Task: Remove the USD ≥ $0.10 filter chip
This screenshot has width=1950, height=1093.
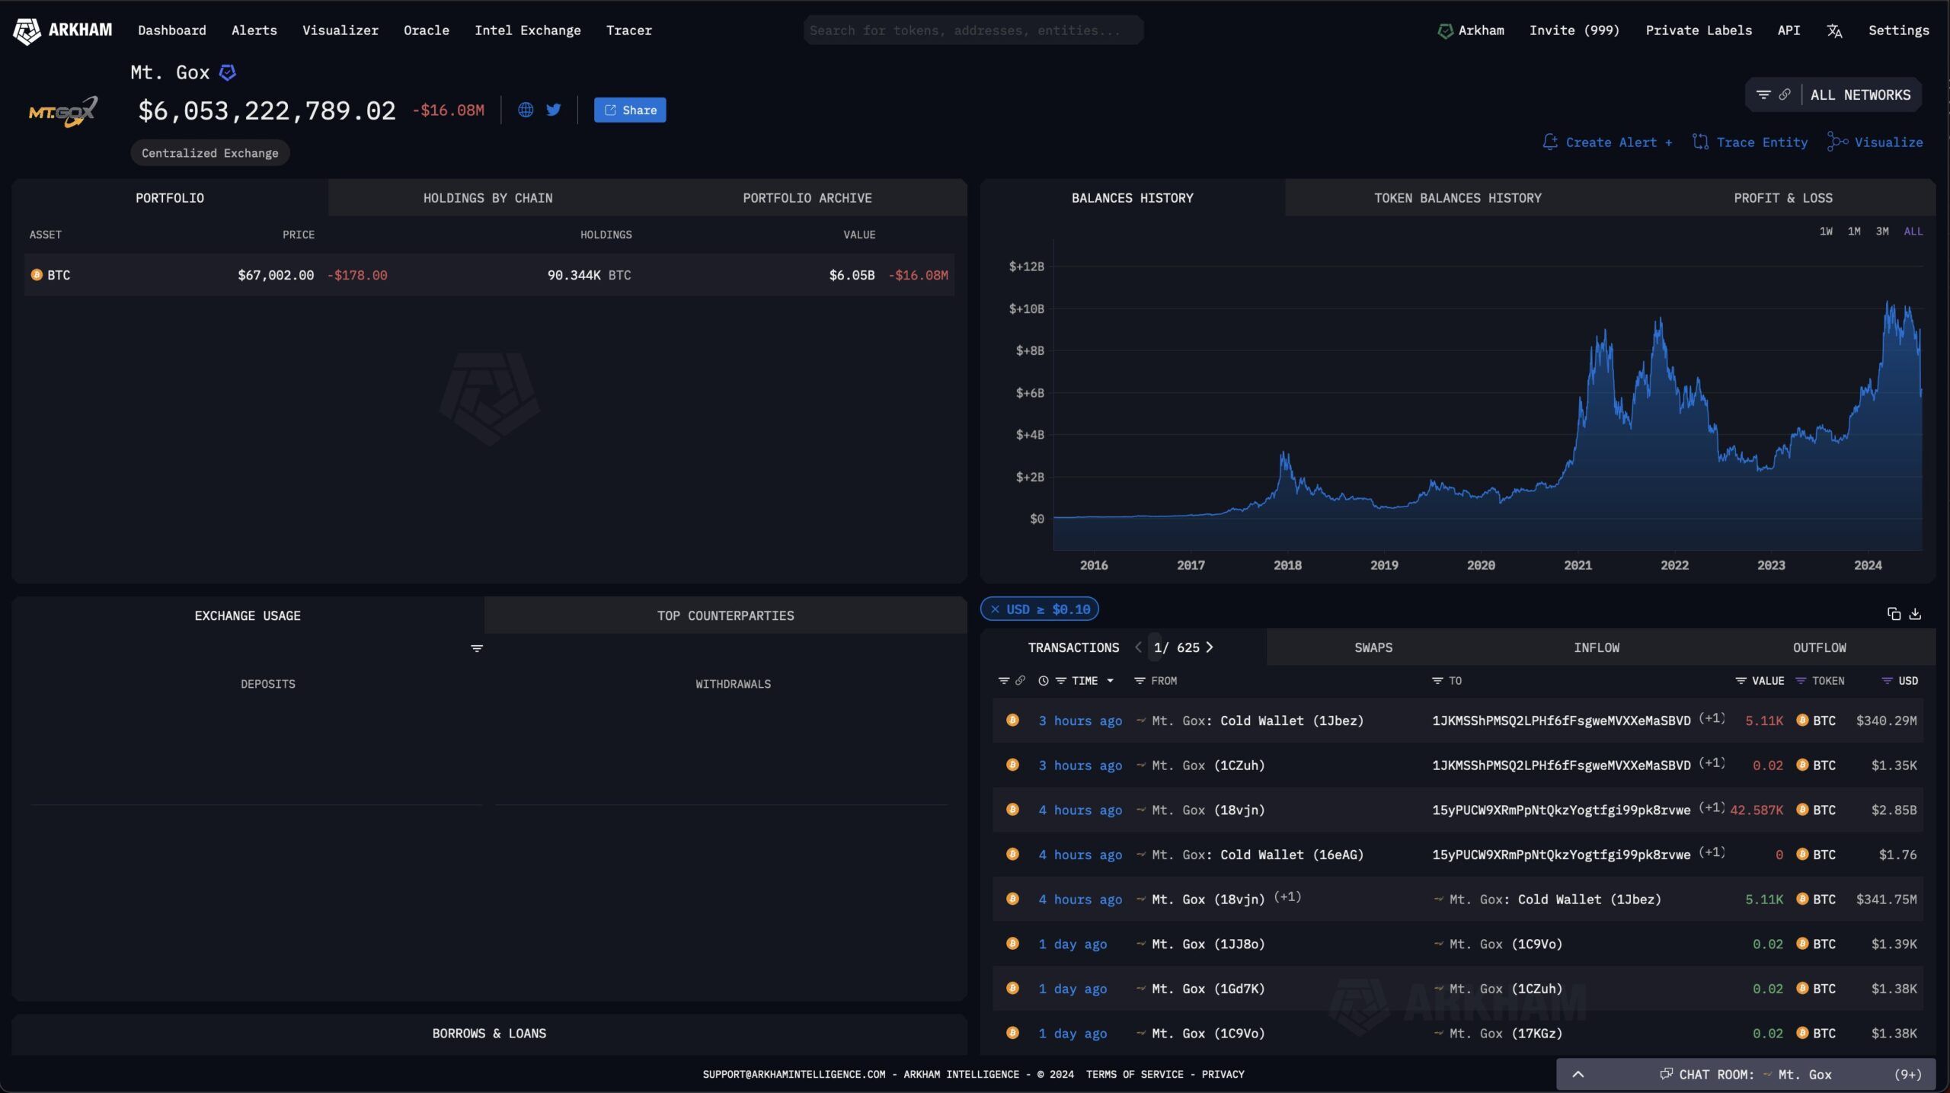Action: coord(995,609)
